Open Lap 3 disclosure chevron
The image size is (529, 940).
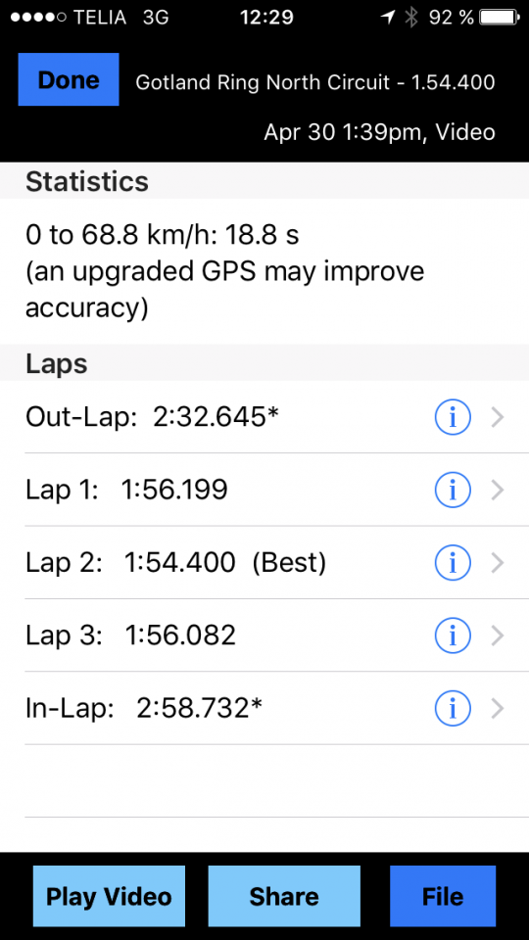tap(498, 635)
